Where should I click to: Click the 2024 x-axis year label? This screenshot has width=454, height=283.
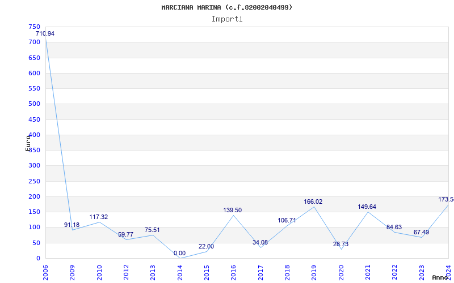(x=448, y=273)
